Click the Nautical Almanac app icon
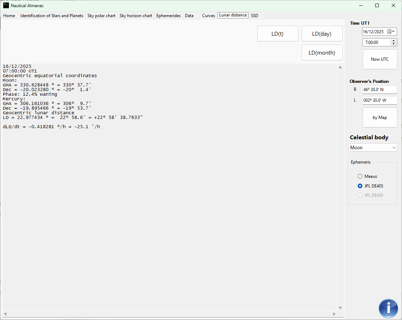This screenshot has height=320, width=402. tap(6, 6)
